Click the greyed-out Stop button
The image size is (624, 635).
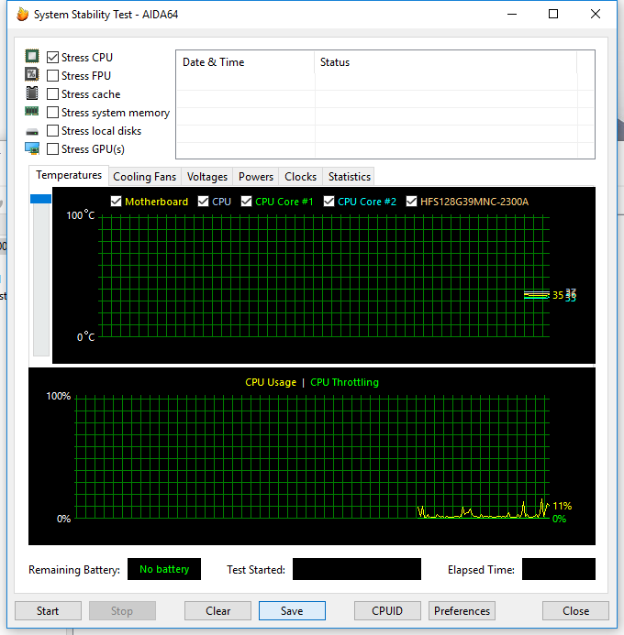click(x=122, y=610)
